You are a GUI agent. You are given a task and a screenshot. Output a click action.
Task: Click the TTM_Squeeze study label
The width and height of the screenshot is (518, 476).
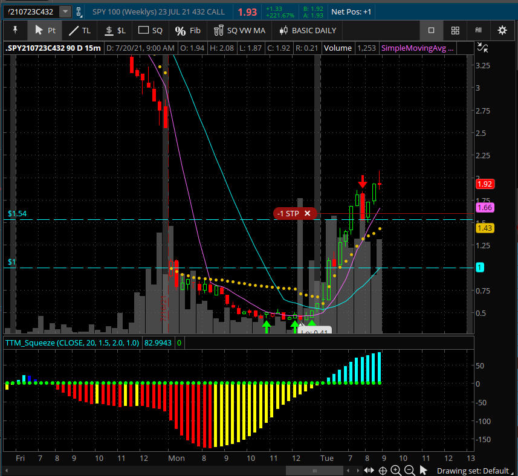71,343
